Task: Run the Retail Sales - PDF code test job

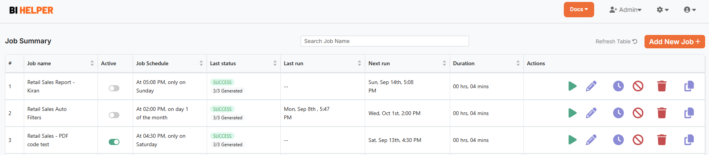Action: pos(572,140)
